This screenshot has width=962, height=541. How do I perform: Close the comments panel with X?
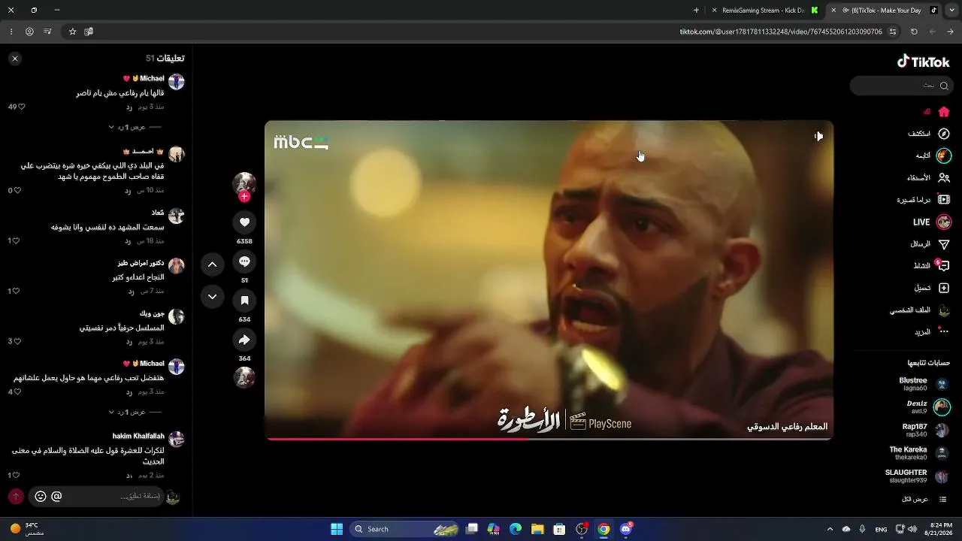(x=15, y=59)
